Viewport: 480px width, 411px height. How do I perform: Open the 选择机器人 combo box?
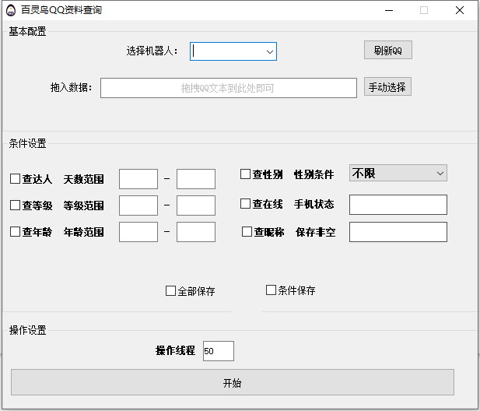233,51
